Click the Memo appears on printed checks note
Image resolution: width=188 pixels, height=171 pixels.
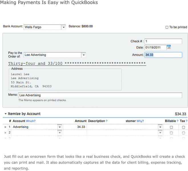coord(43,100)
